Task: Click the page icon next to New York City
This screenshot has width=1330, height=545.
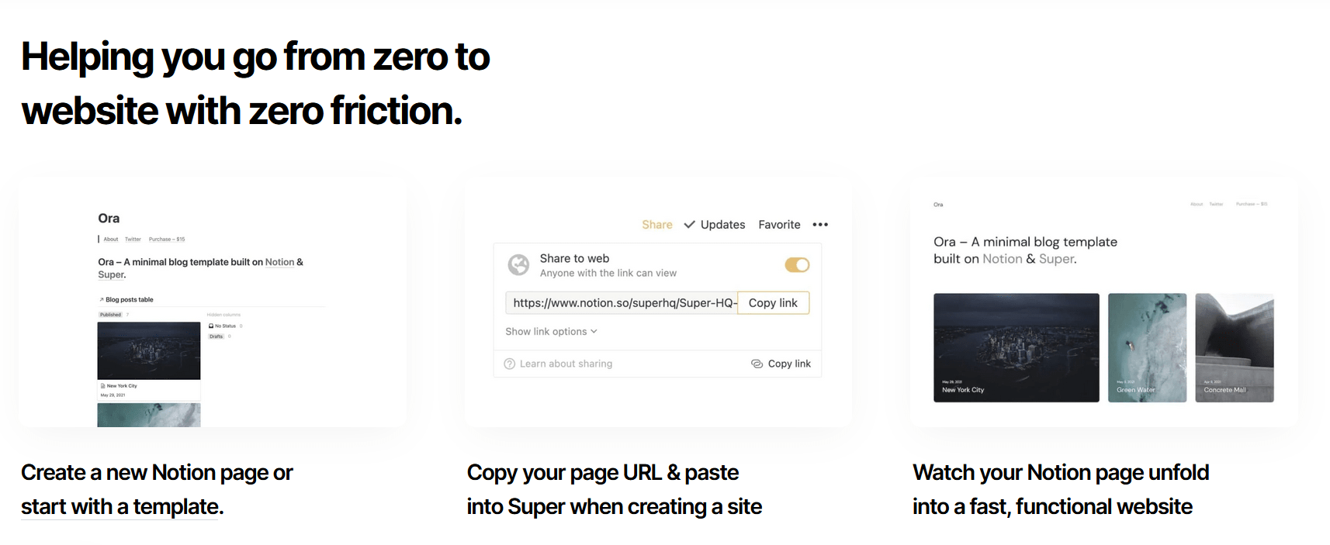Action: (103, 385)
